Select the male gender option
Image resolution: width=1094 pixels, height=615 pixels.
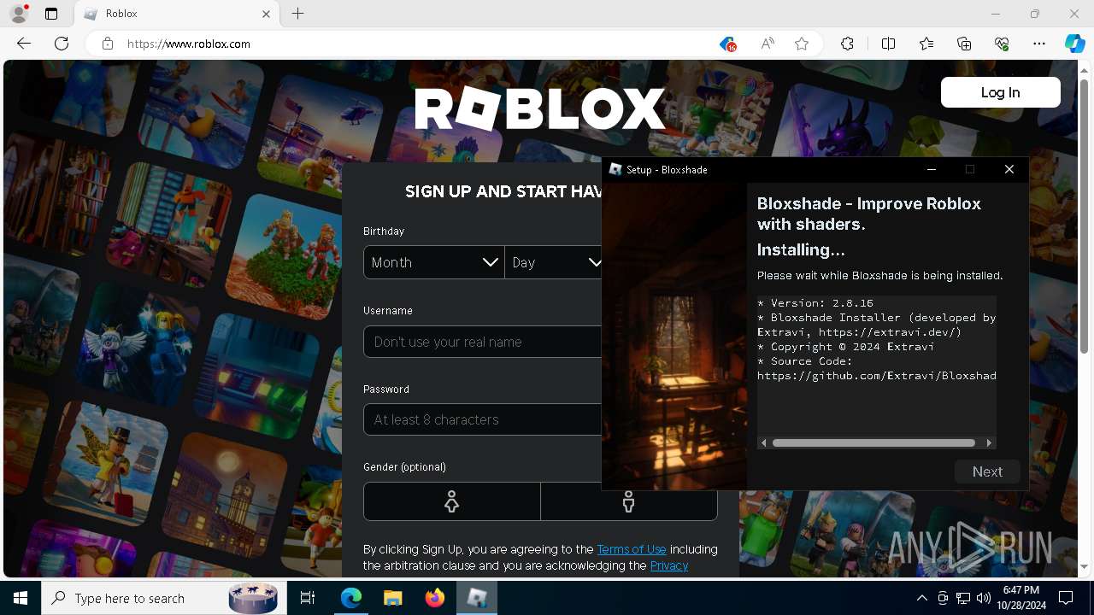coord(629,501)
